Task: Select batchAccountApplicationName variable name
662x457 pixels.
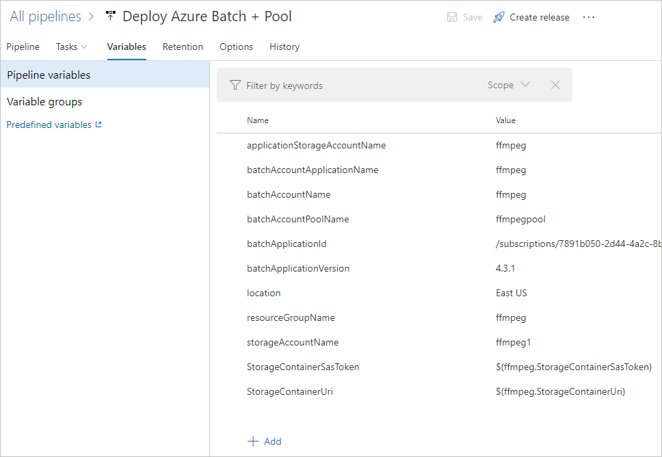Action: point(313,170)
